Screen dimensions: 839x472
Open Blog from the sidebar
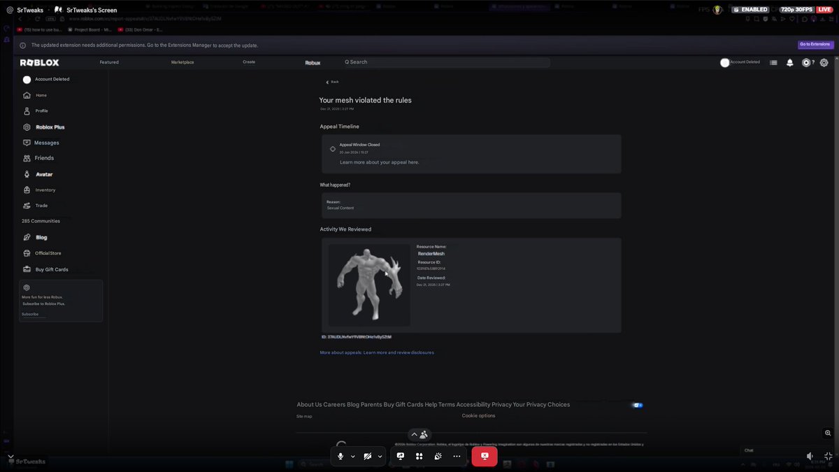click(35, 237)
